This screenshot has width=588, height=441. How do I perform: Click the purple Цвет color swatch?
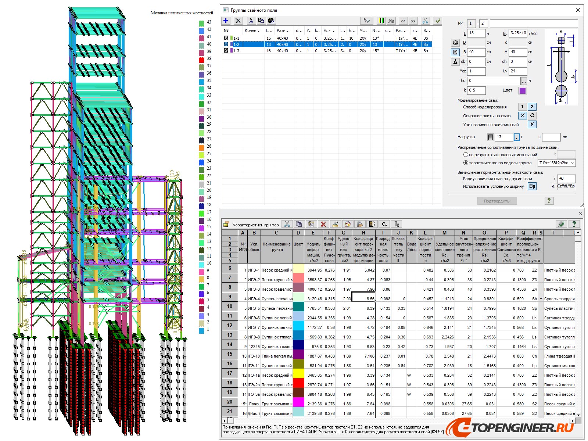click(x=522, y=90)
